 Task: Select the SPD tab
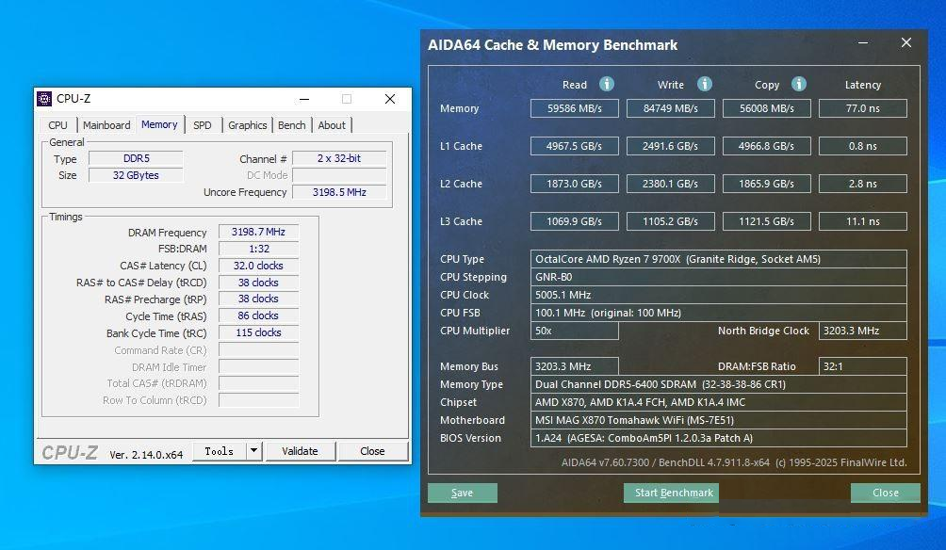(x=203, y=125)
